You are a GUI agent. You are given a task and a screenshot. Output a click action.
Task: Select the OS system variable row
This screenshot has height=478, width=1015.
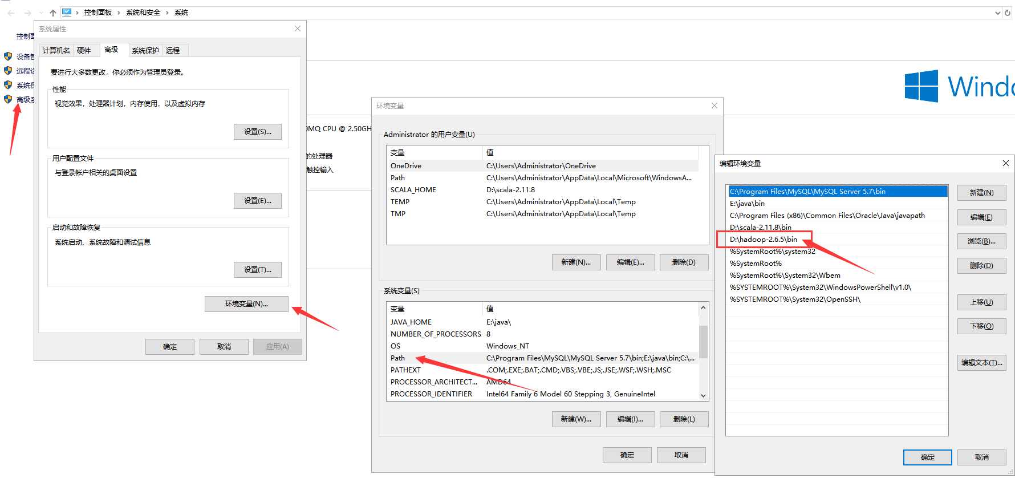coord(542,346)
